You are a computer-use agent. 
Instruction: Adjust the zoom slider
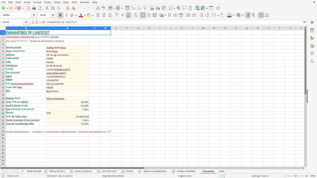pyautogui.click(x=296, y=176)
